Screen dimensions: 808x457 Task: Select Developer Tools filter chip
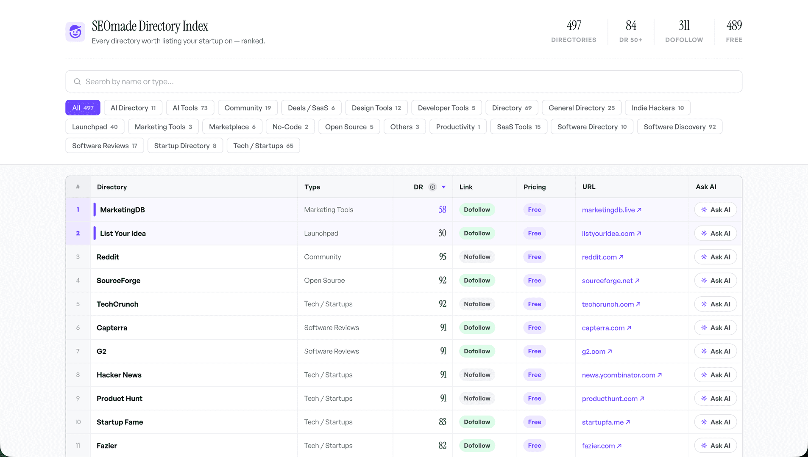click(446, 108)
